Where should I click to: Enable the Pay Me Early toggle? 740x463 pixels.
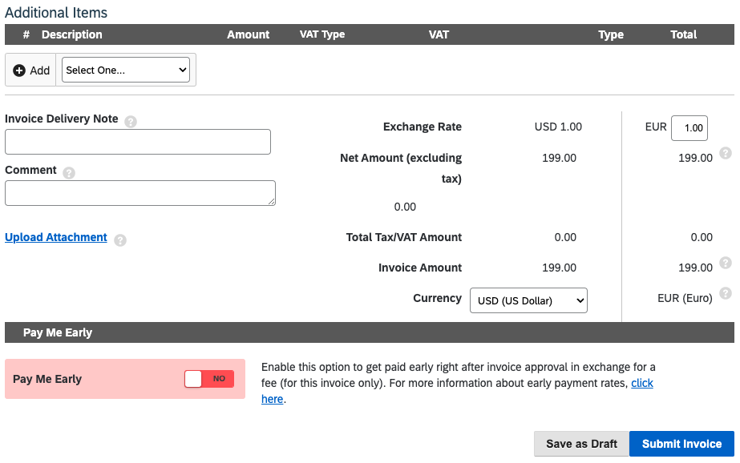point(208,379)
